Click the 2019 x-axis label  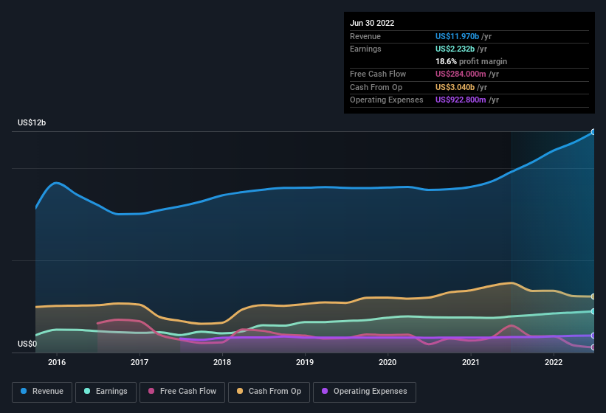click(305, 362)
